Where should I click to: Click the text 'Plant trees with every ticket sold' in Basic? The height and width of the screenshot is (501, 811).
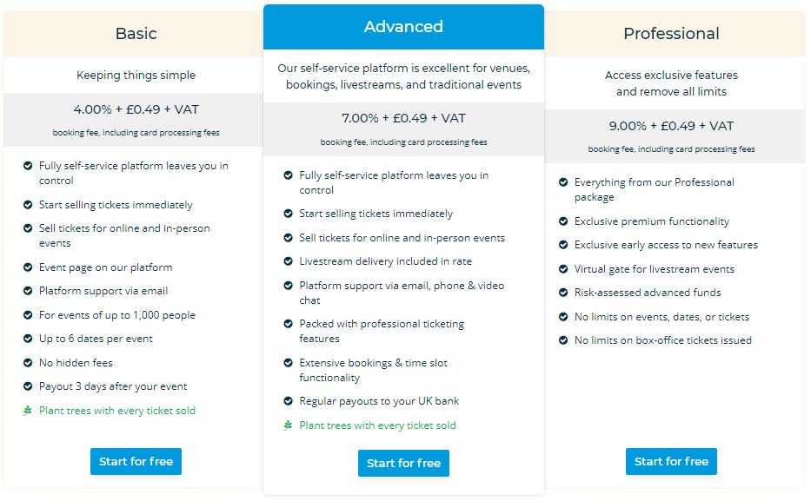[x=117, y=411]
